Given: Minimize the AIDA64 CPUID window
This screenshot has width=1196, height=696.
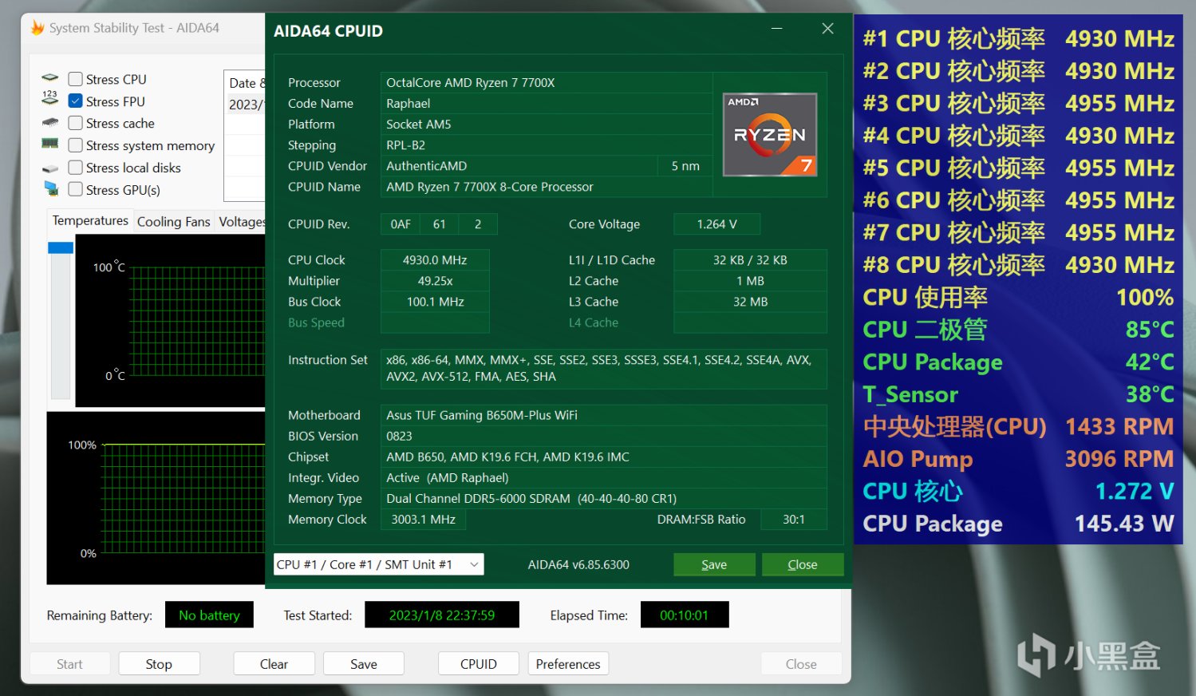Looking at the screenshot, I should click(x=777, y=29).
